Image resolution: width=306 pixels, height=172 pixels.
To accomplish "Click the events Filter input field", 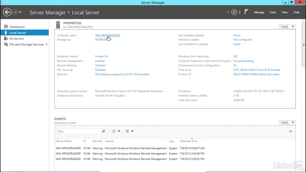I will (x=79, y=131).
